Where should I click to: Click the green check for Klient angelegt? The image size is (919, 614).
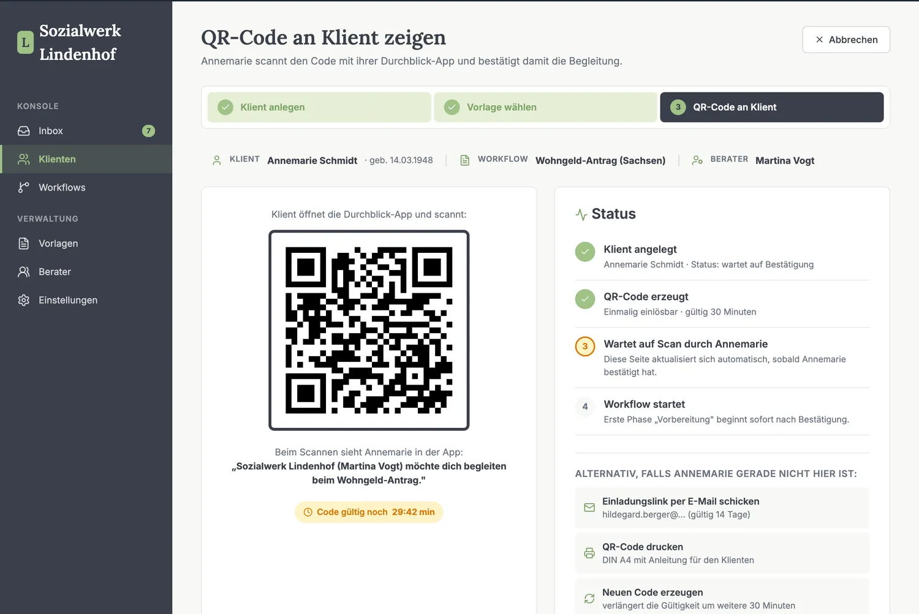pos(585,252)
